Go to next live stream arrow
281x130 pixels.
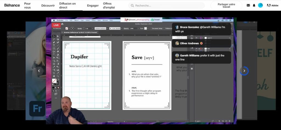point(244,71)
